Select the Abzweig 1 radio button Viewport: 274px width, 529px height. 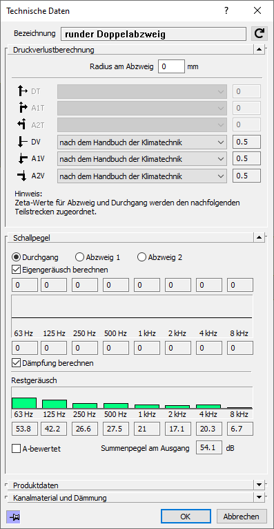pyautogui.click(x=80, y=257)
